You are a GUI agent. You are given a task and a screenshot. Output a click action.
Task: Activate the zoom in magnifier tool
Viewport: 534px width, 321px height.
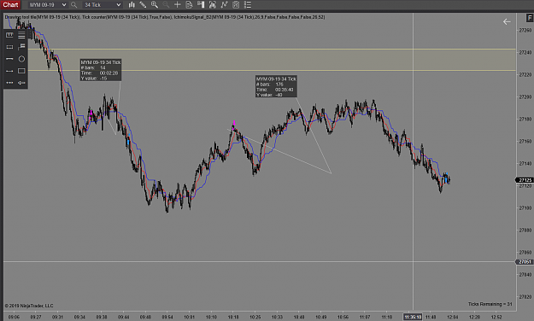point(155,5)
